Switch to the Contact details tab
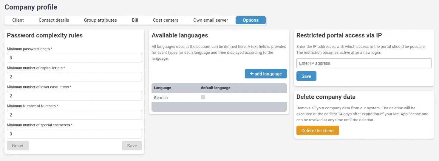 (x=54, y=20)
